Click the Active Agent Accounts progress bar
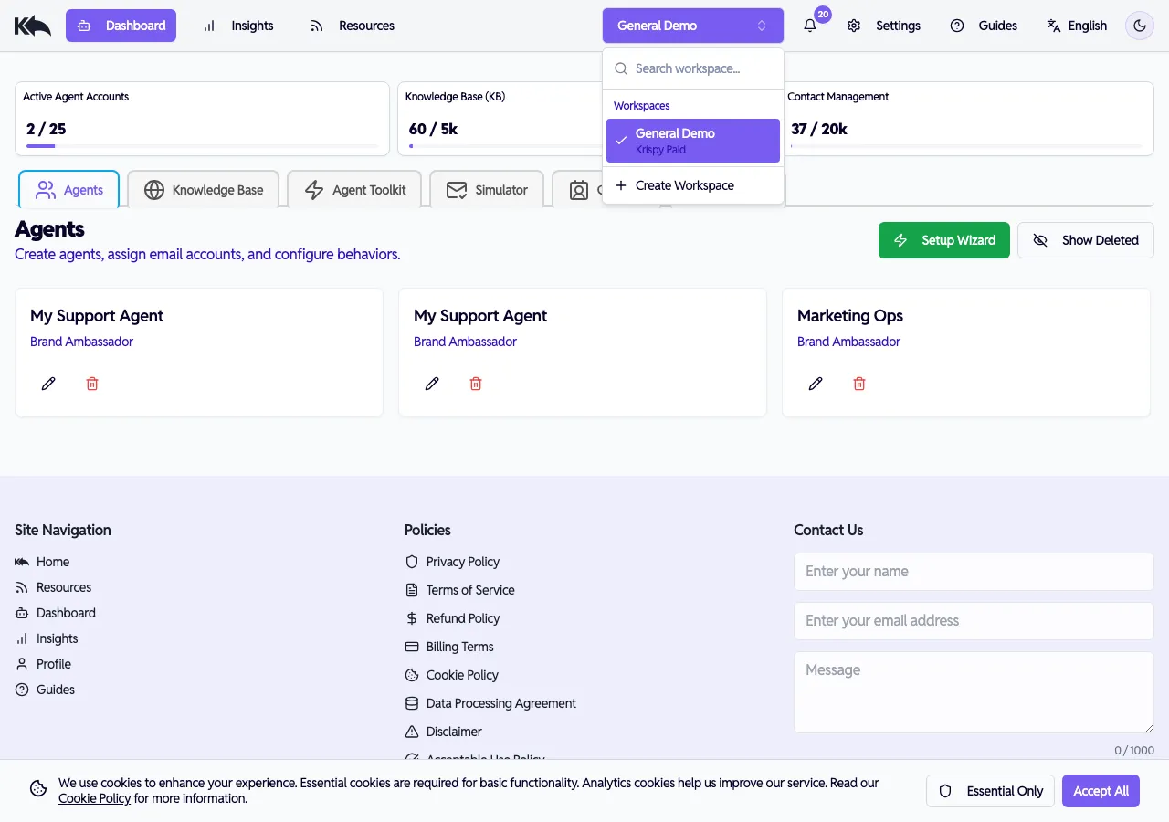 pos(202,146)
